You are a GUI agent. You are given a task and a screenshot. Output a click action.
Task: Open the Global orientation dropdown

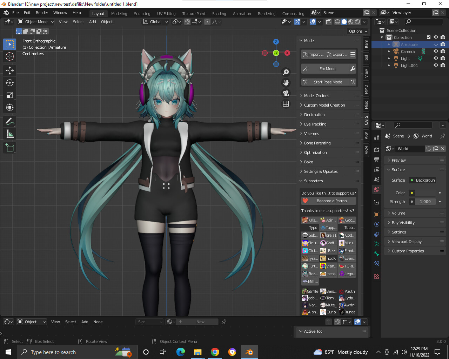coord(155,22)
